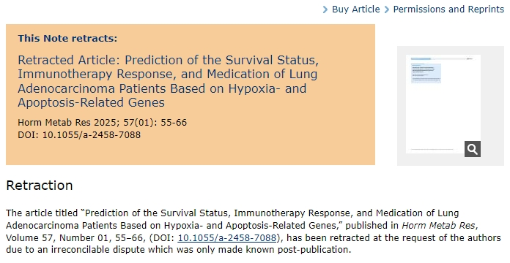Viewport: 510px width, 263px height.
Task: Click the blue abstract box inside the thumbnail
Action: [x=426, y=73]
